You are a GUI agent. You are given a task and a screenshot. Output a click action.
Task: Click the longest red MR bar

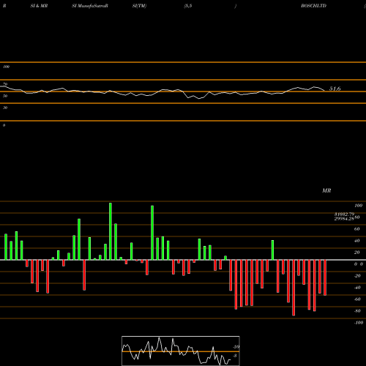pyautogui.click(x=294, y=288)
